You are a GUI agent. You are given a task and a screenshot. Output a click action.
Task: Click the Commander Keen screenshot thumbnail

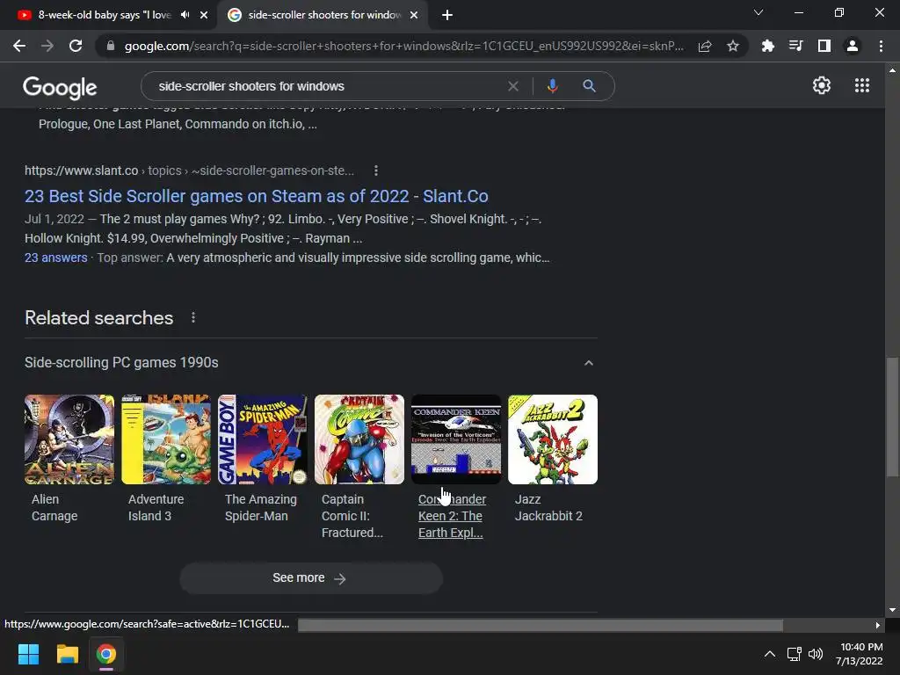click(x=456, y=439)
